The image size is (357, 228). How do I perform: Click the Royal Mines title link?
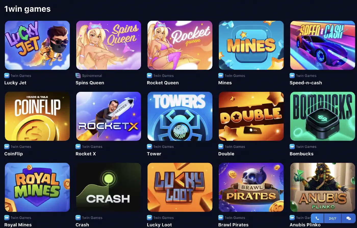click(x=18, y=225)
